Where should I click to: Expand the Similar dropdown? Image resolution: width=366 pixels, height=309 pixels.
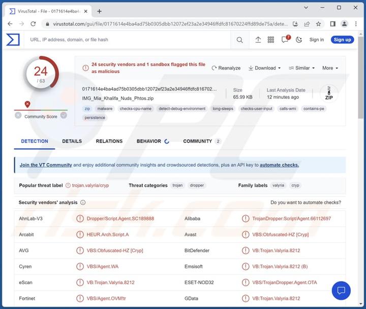pos(301,68)
